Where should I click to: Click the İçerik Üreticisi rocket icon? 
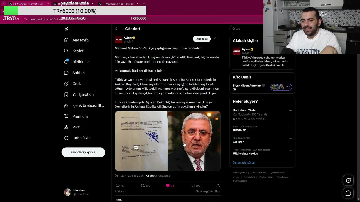point(66,105)
